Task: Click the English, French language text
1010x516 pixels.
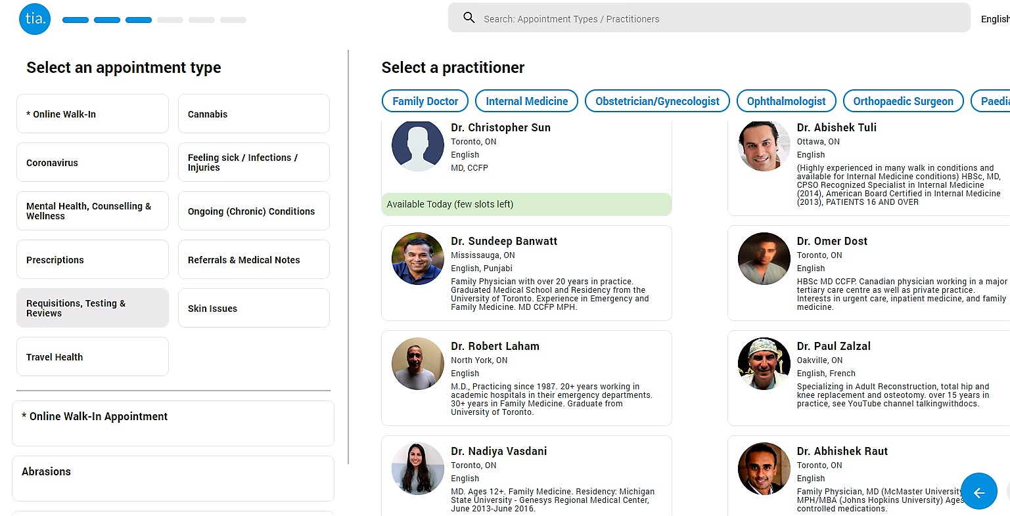Action: pos(826,374)
